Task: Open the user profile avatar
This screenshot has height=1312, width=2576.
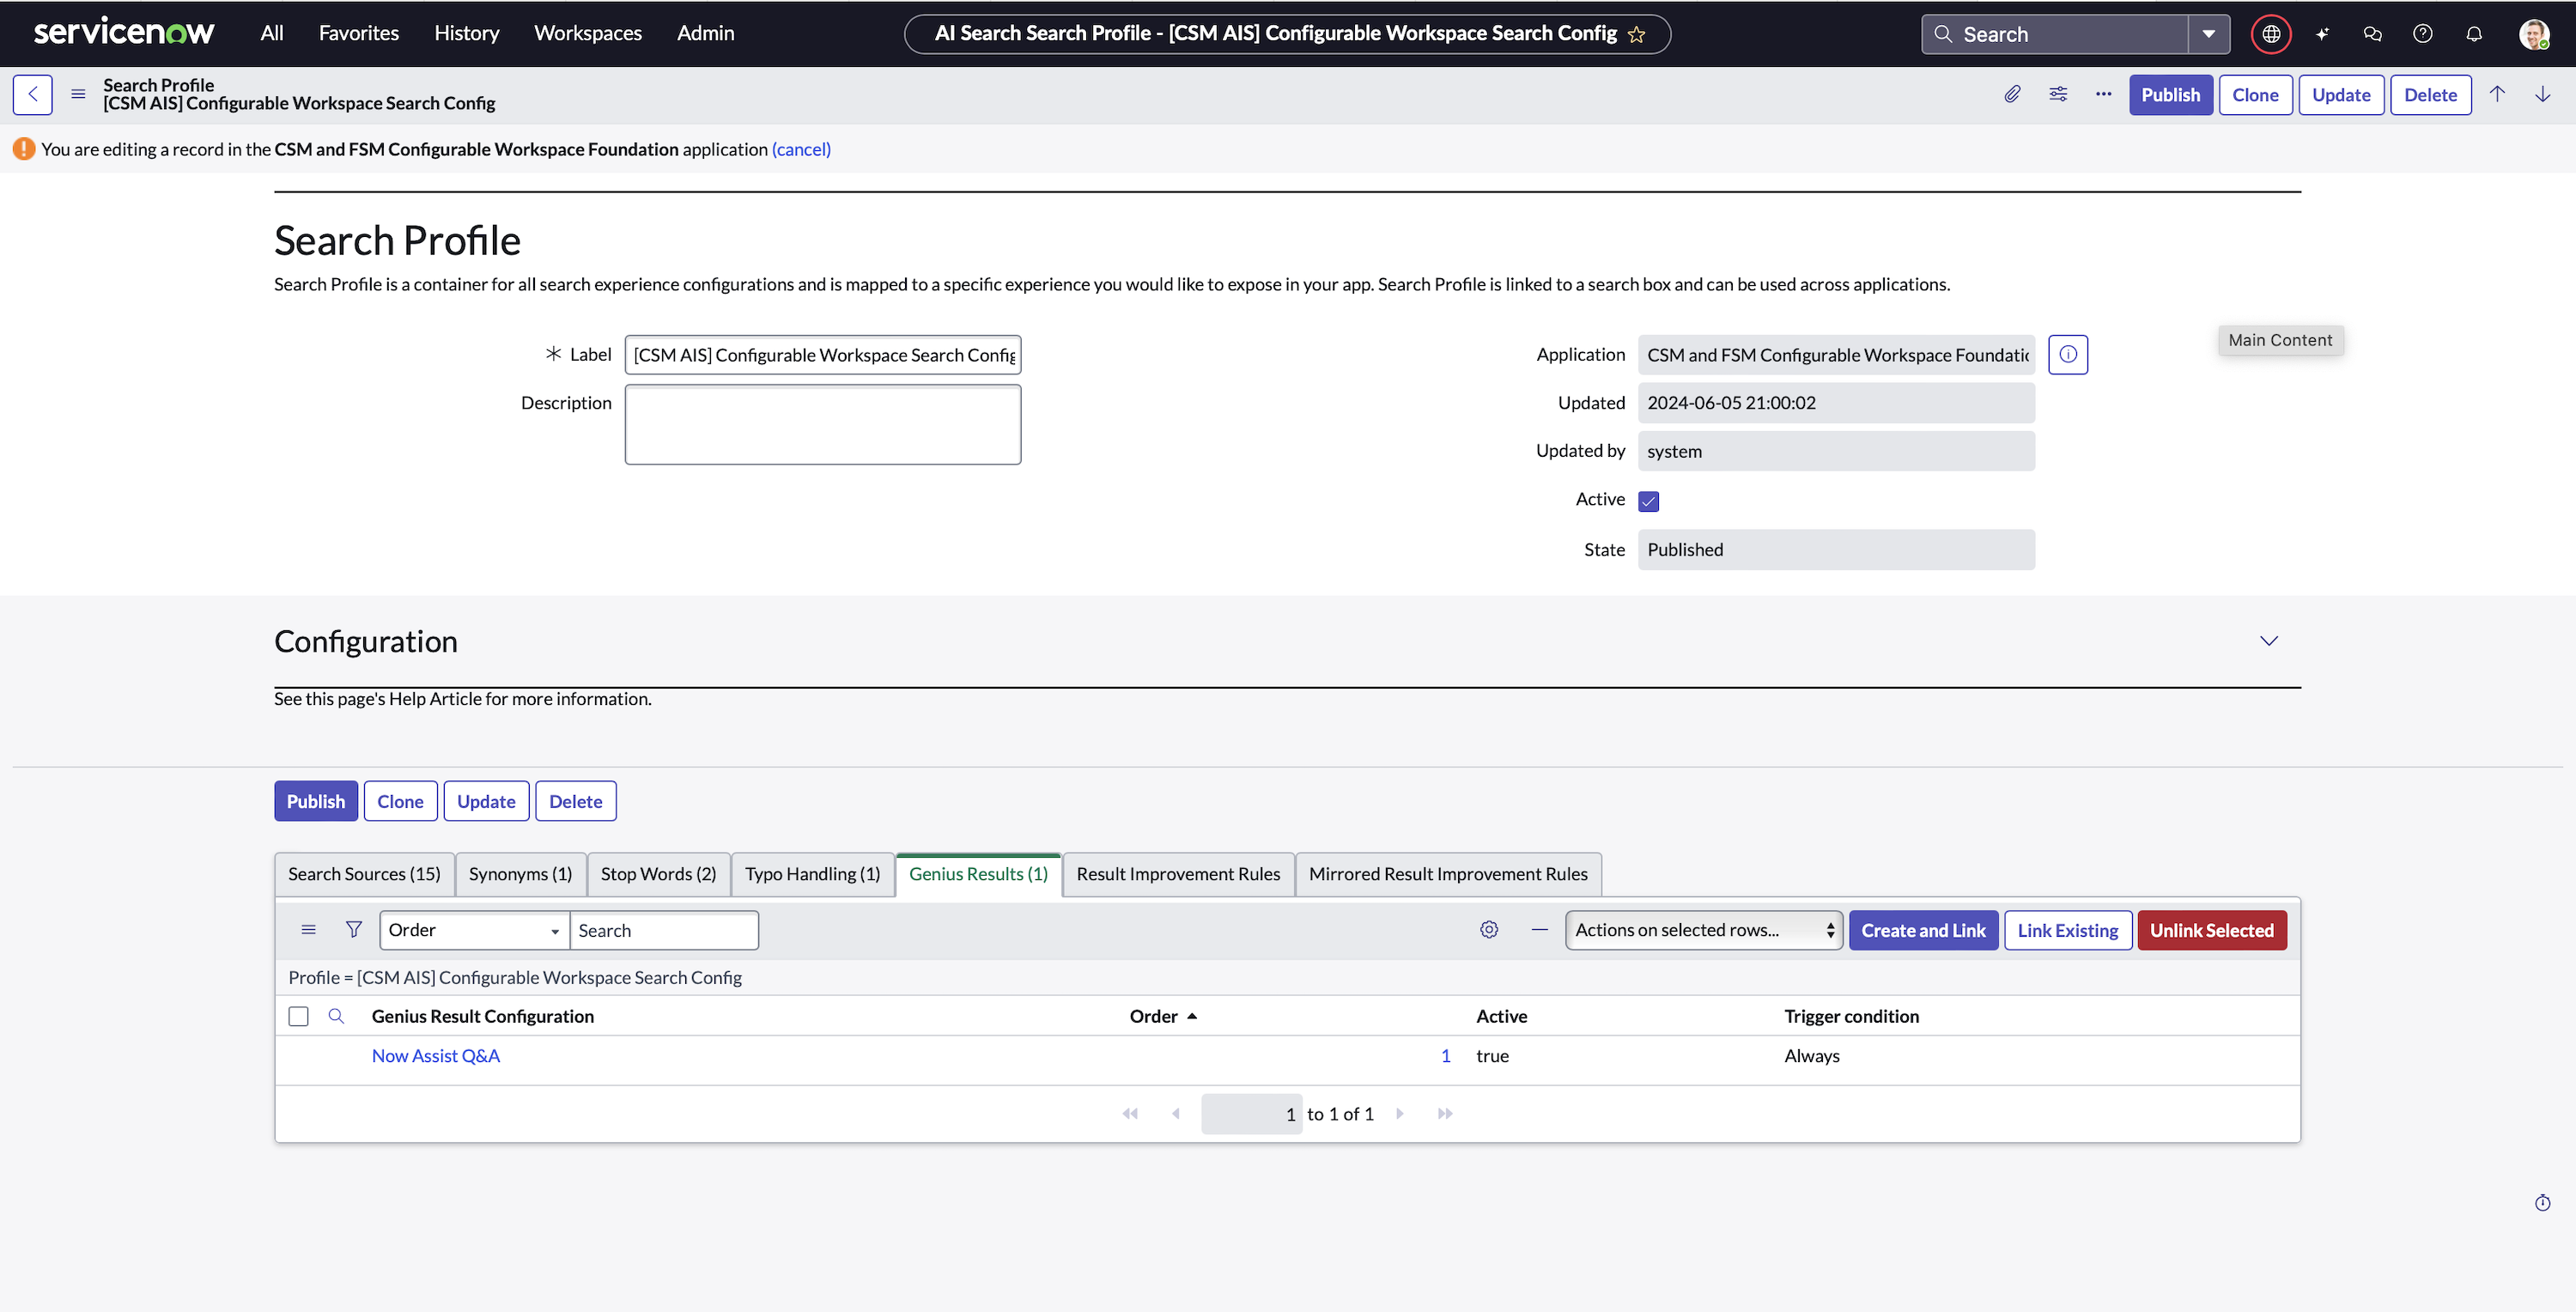Action: [2533, 34]
